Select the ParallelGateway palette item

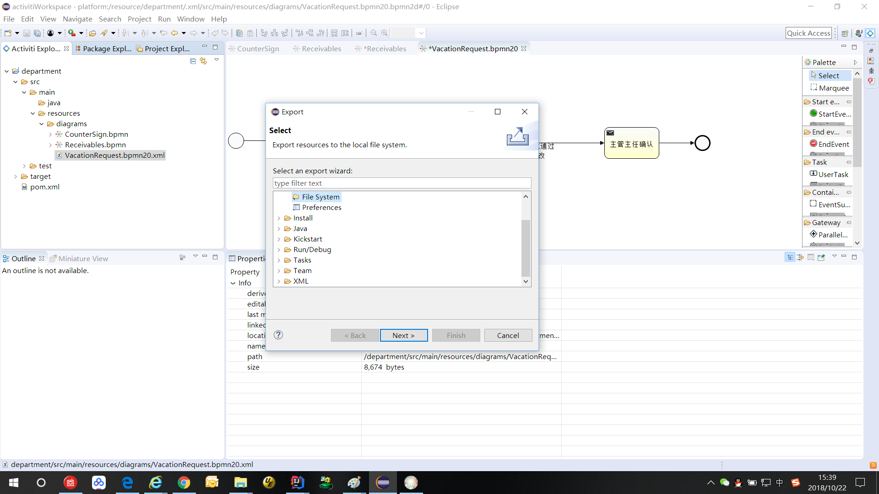coord(829,235)
